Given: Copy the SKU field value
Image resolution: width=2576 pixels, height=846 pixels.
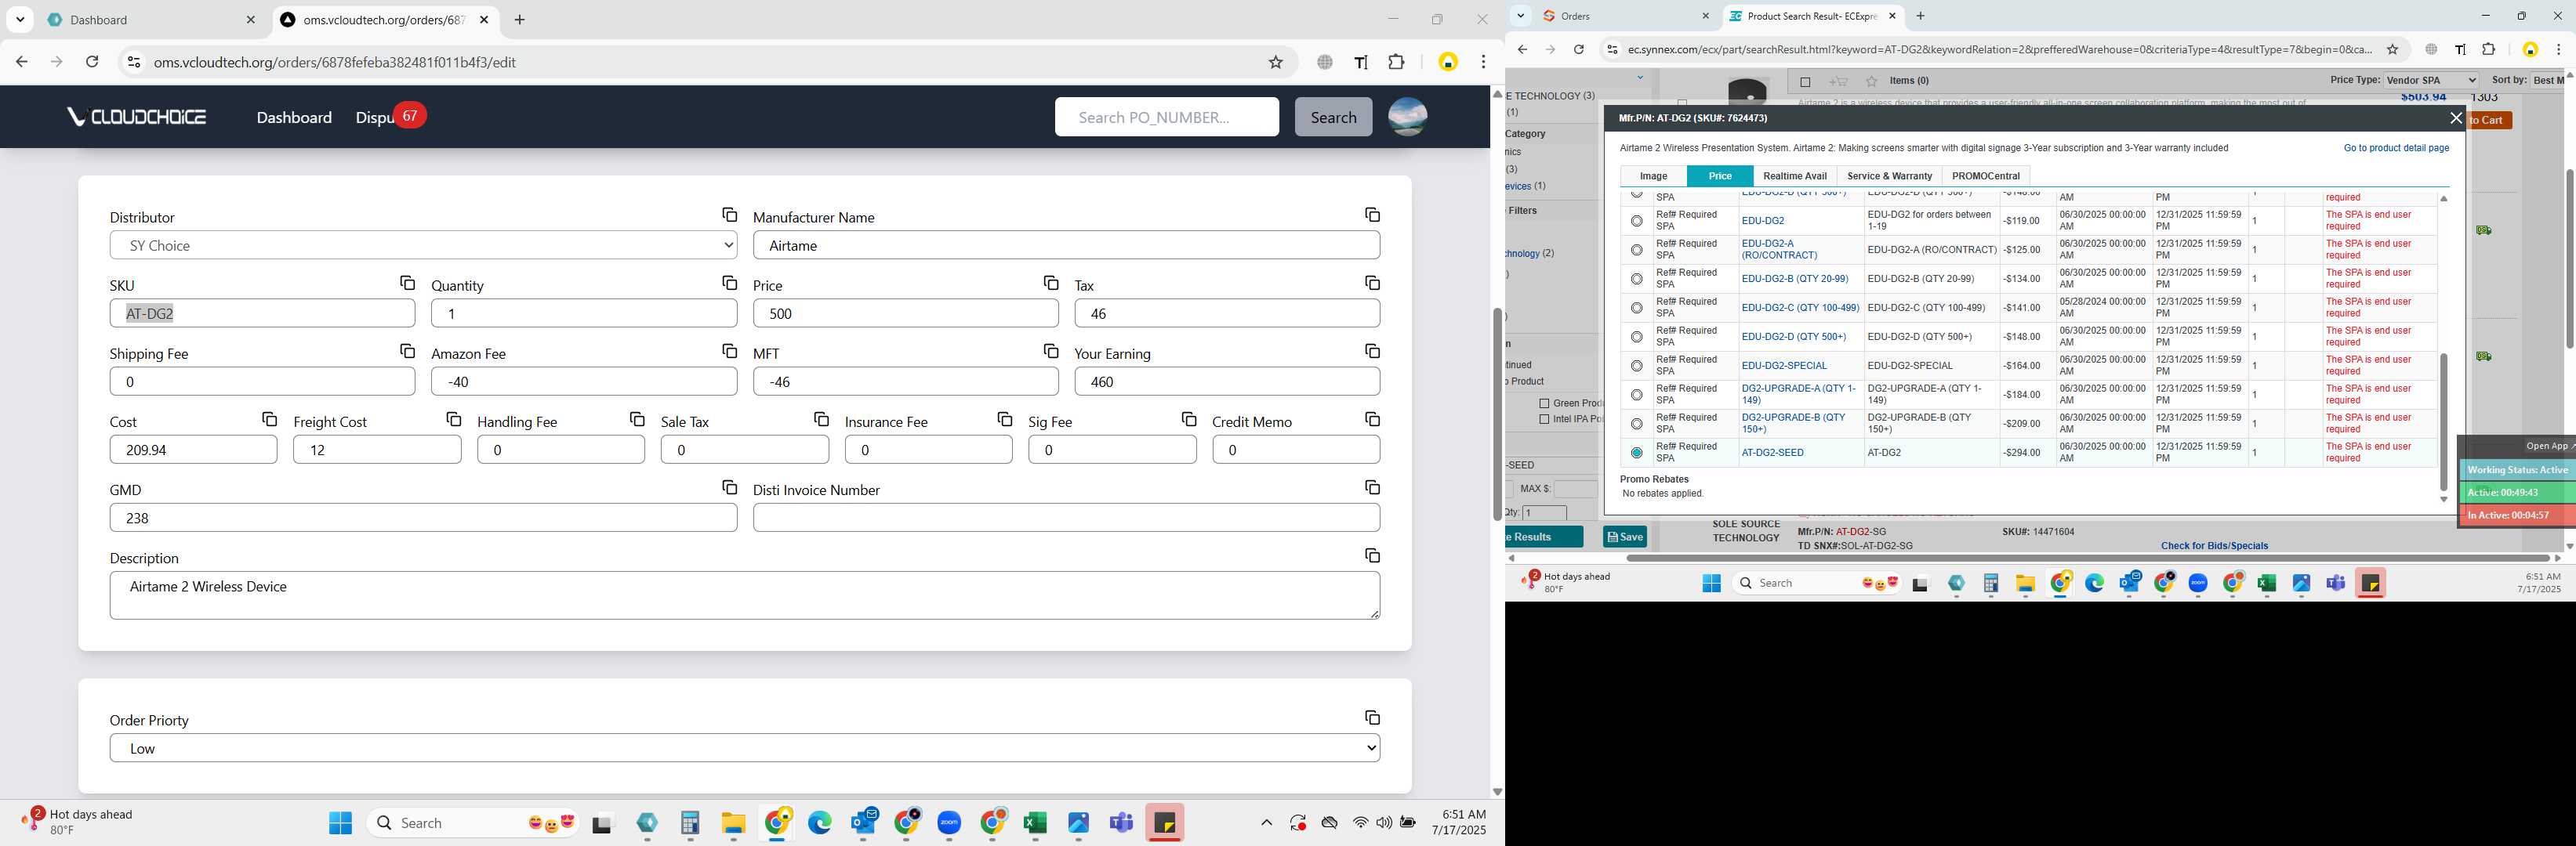Looking at the screenshot, I should pos(407,283).
